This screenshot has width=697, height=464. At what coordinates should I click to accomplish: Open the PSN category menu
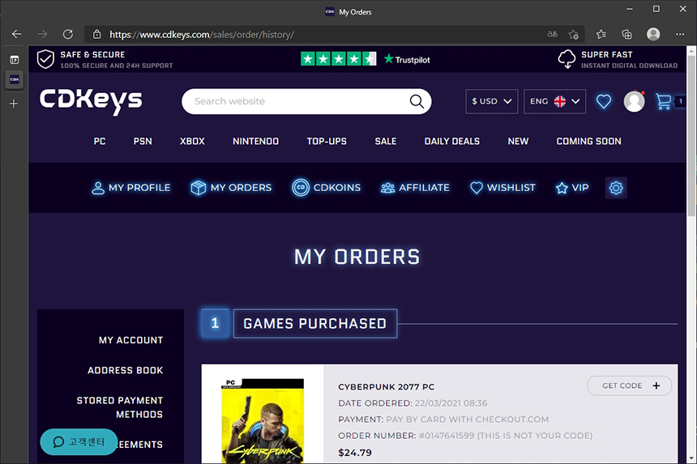(143, 141)
